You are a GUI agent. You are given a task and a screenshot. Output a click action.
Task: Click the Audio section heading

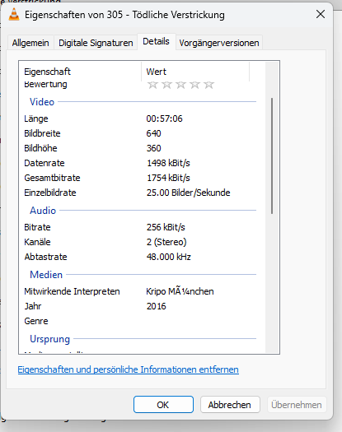point(43,211)
